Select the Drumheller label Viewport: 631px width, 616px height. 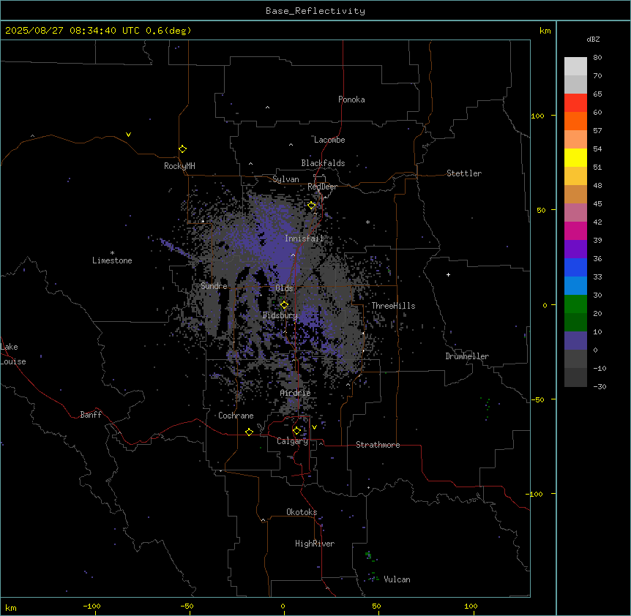pyautogui.click(x=467, y=356)
